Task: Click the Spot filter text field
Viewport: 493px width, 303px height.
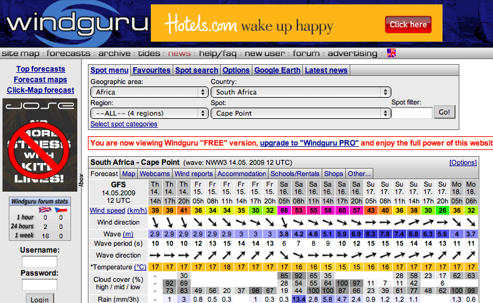Action: tap(411, 113)
